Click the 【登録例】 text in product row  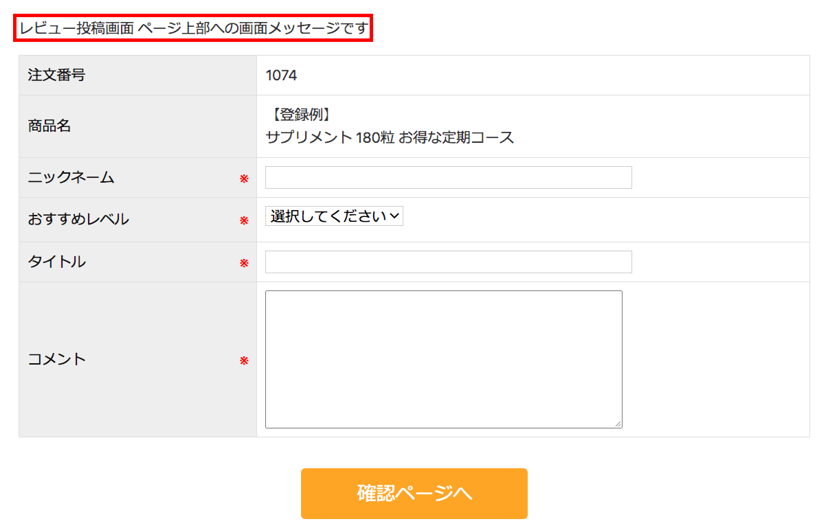coord(298,115)
